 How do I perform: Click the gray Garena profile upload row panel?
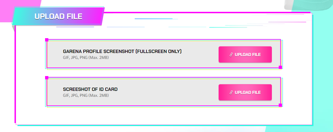click(x=163, y=54)
